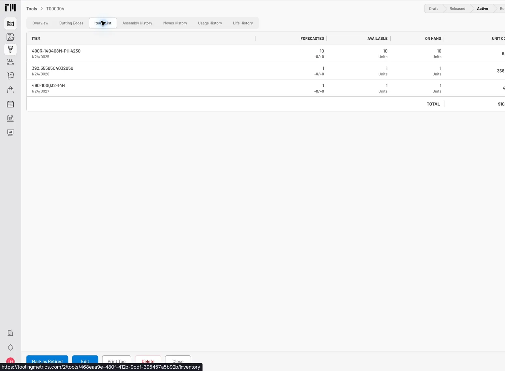Select the Released status stage
Image resolution: width=505 pixels, height=371 pixels.
(457, 9)
